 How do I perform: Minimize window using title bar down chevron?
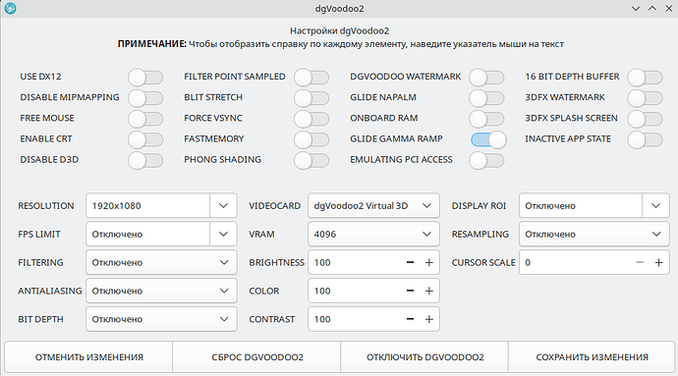[635, 9]
